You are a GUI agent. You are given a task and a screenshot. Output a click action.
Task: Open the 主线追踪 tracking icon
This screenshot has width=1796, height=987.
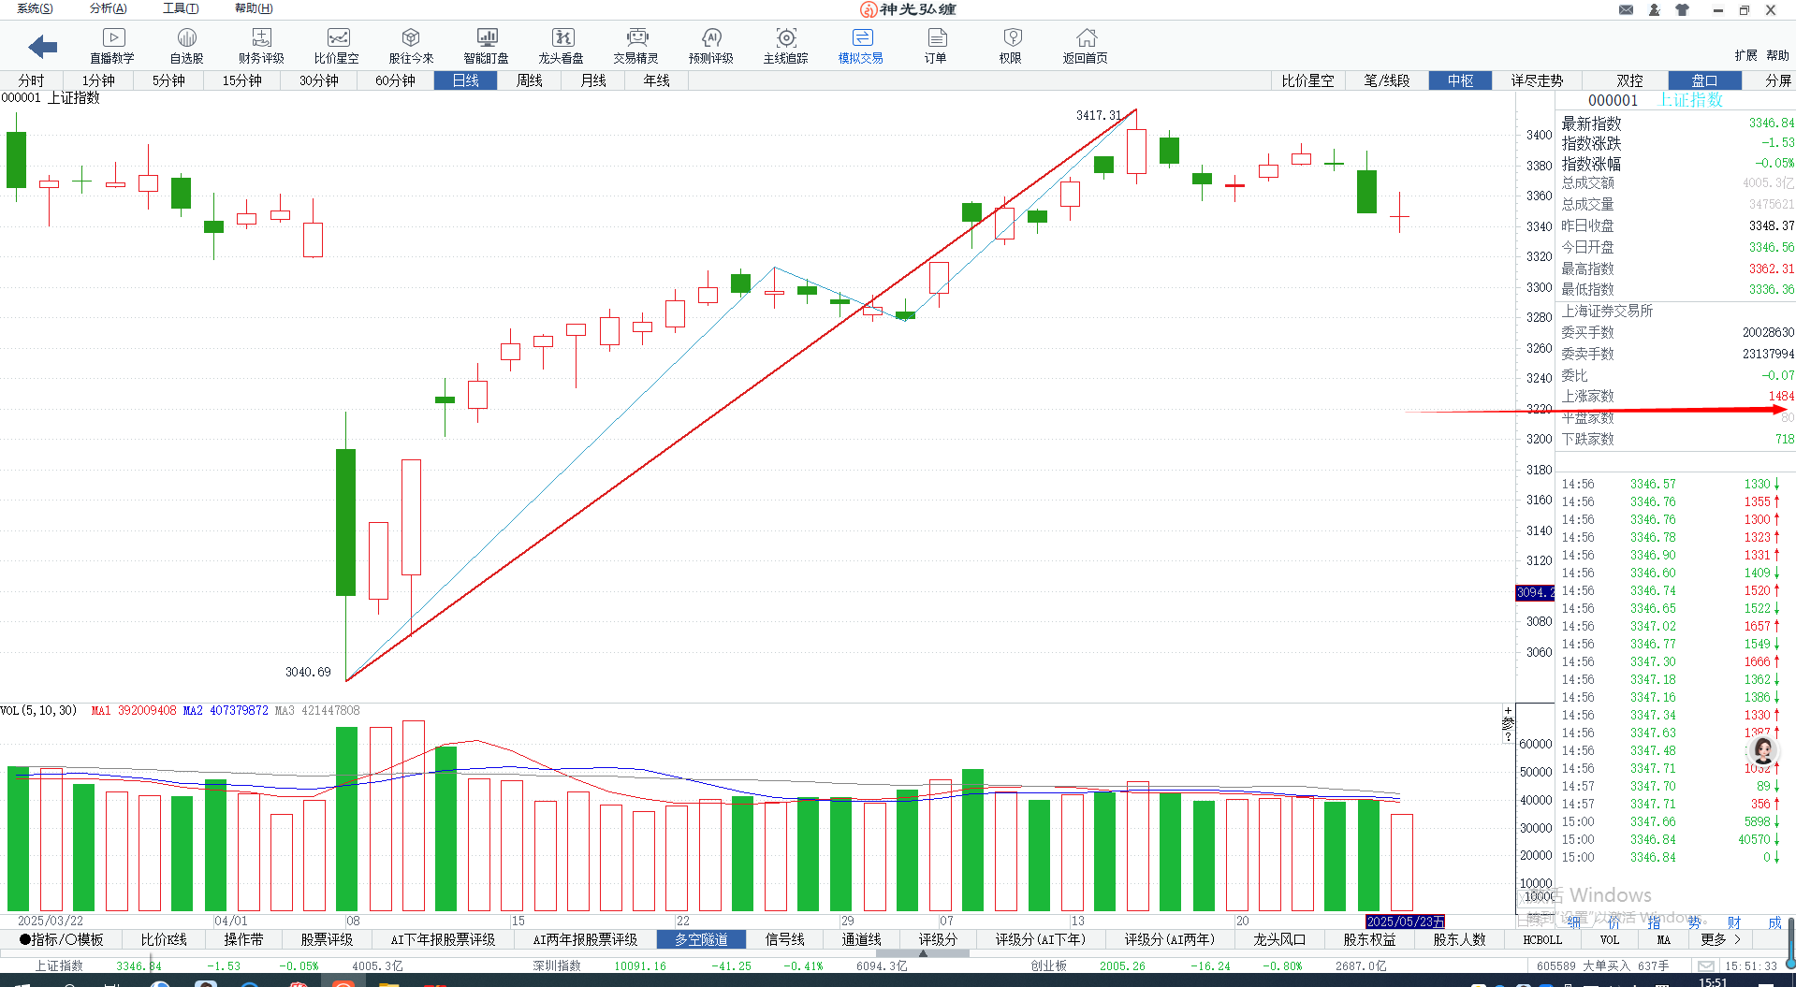click(x=785, y=45)
